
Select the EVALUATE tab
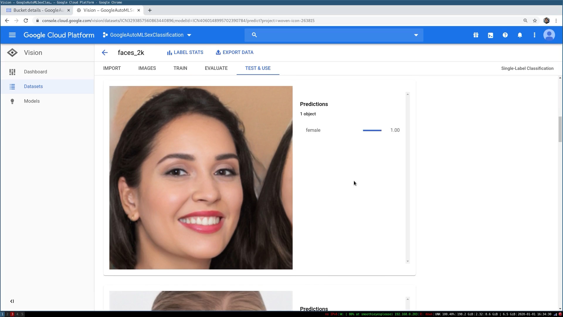click(216, 68)
